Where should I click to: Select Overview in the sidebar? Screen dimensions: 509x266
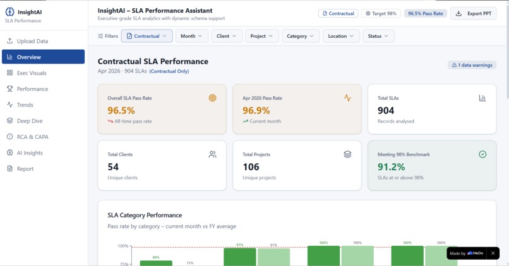43,57
